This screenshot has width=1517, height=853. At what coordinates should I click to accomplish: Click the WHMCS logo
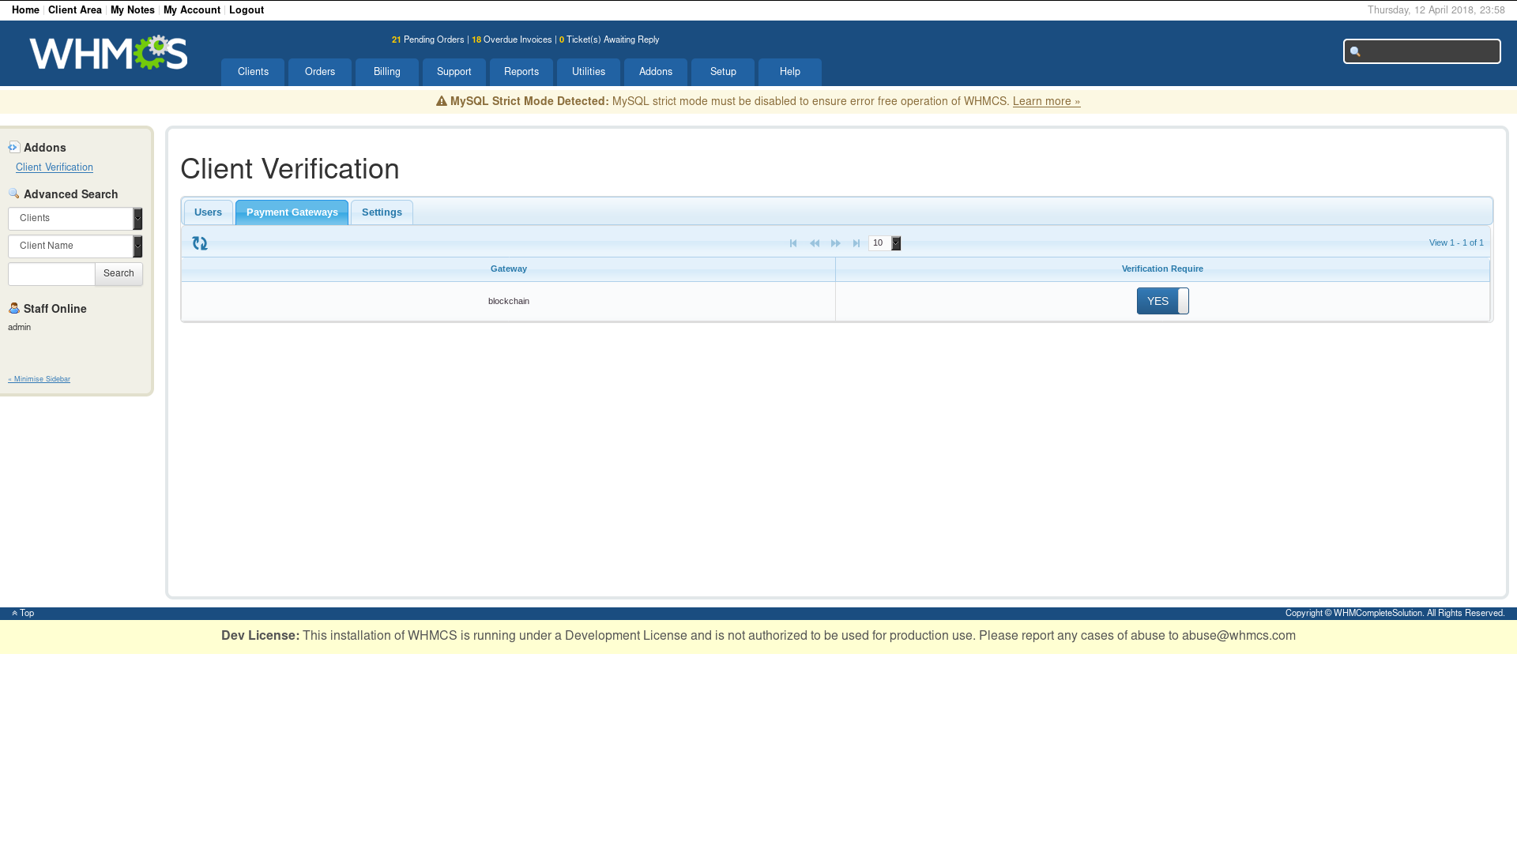coord(108,53)
